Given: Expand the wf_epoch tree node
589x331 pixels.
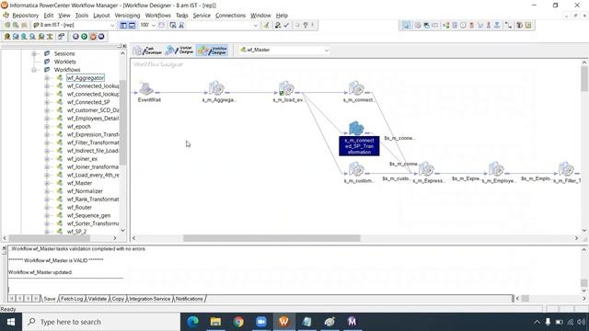Looking at the screenshot, I should [47, 127].
